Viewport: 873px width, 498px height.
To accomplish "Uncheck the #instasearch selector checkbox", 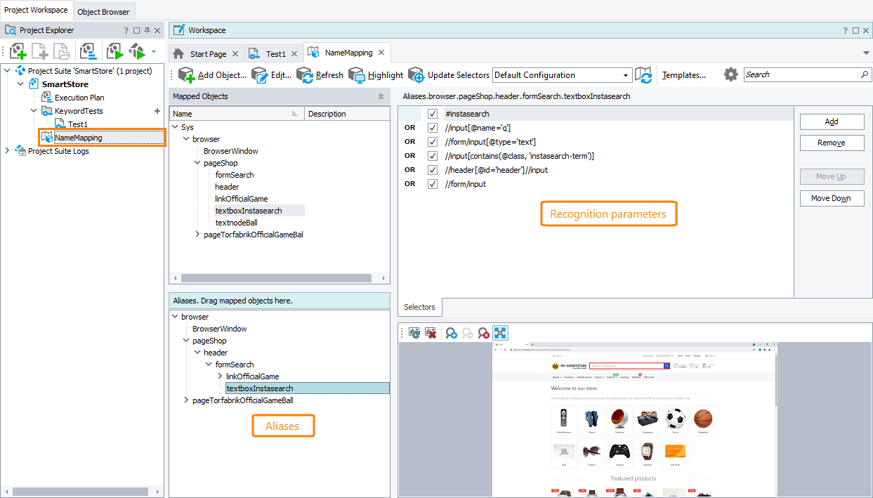I will 433,114.
